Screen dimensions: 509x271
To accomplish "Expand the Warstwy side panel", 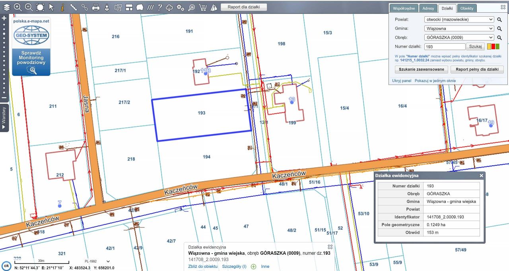I will coord(4,118).
